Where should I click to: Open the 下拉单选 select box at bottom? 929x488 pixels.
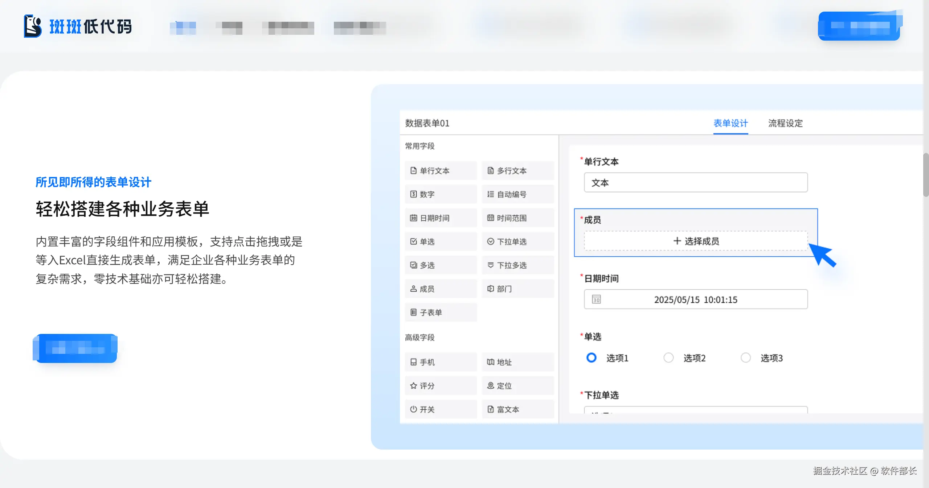coord(695,410)
